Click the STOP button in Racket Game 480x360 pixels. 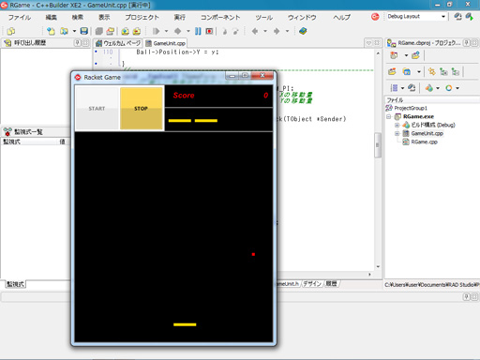[142, 108]
